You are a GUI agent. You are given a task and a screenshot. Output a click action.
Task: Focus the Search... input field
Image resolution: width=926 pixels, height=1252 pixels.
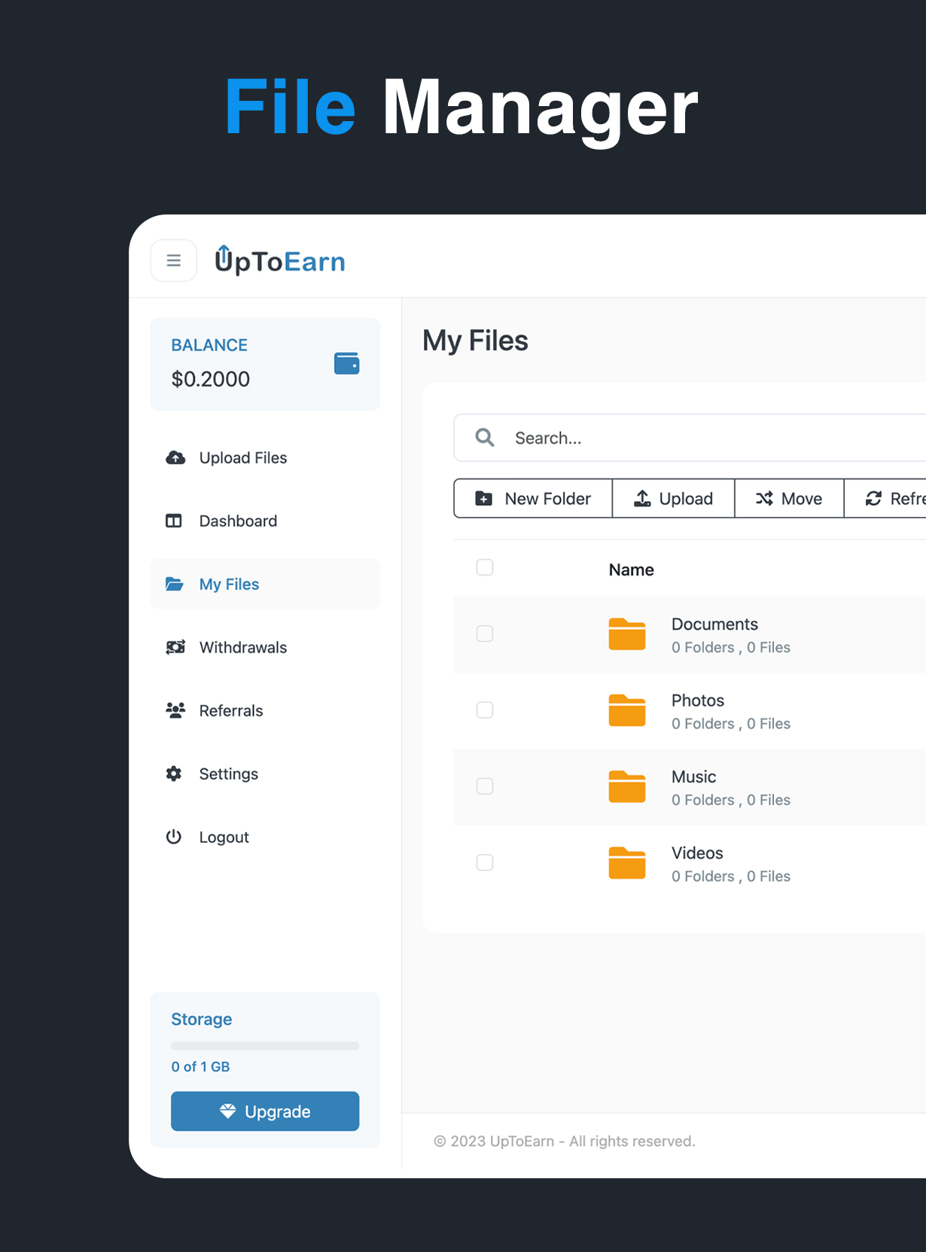pyautogui.click(x=690, y=437)
